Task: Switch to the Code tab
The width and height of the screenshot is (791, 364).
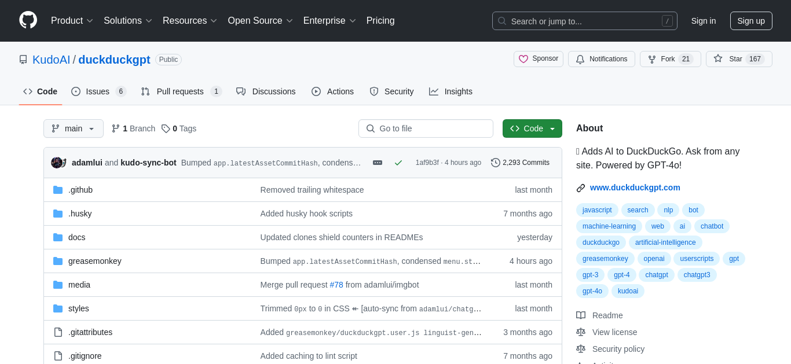Action: click(x=41, y=91)
